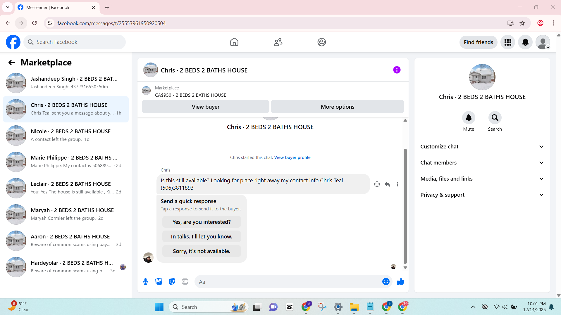Open Maryah conversation
Viewport: 561px width, 315px height.
click(x=66, y=214)
